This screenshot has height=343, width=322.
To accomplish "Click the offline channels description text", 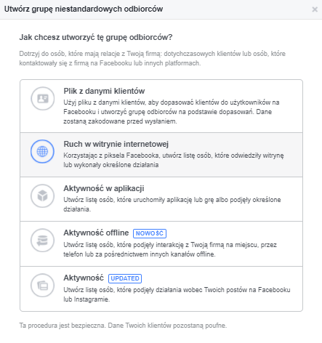I will point(170,249).
